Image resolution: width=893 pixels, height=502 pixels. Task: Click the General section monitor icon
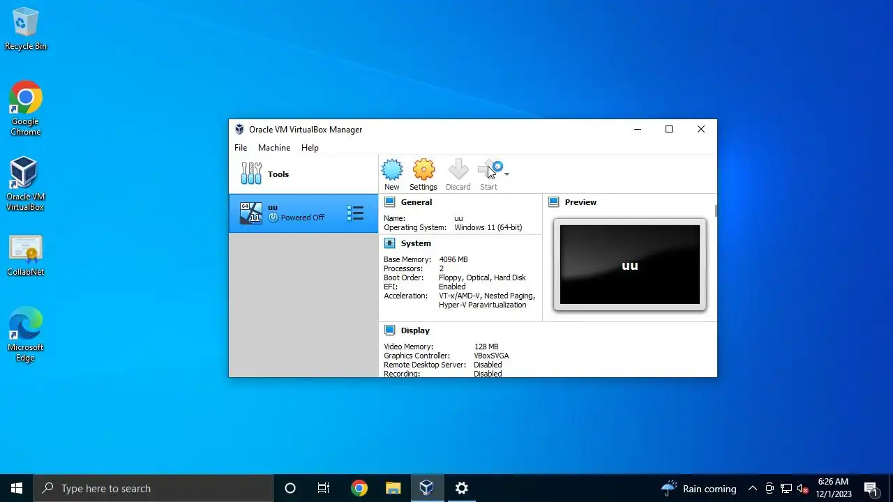coord(389,202)
